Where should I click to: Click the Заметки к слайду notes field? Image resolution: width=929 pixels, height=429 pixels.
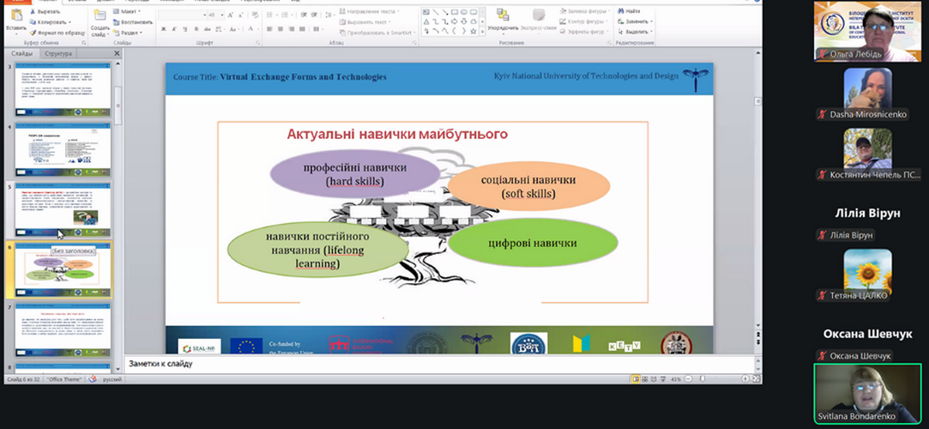429,364
